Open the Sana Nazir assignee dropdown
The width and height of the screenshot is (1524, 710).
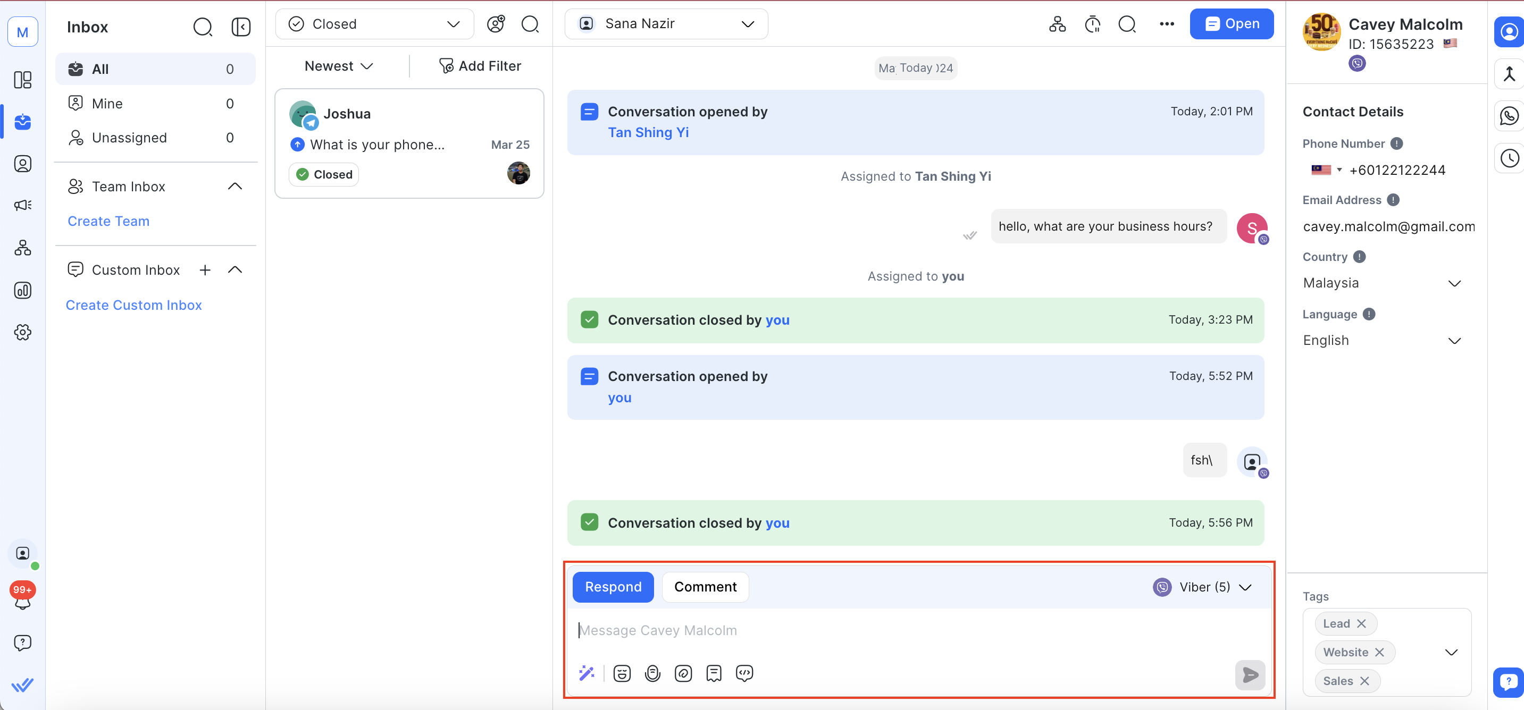click(x=666, y=24)
